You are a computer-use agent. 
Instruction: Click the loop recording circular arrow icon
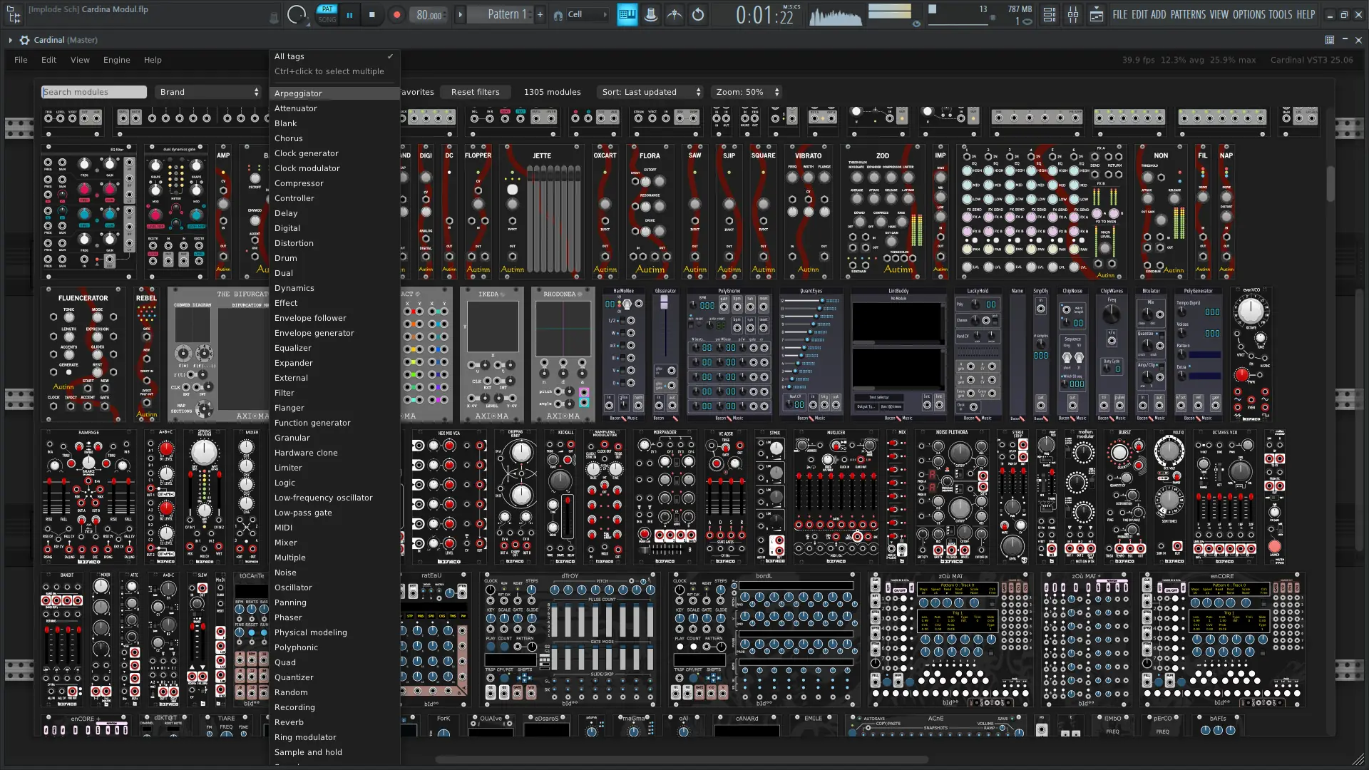[x=698, y=14]
